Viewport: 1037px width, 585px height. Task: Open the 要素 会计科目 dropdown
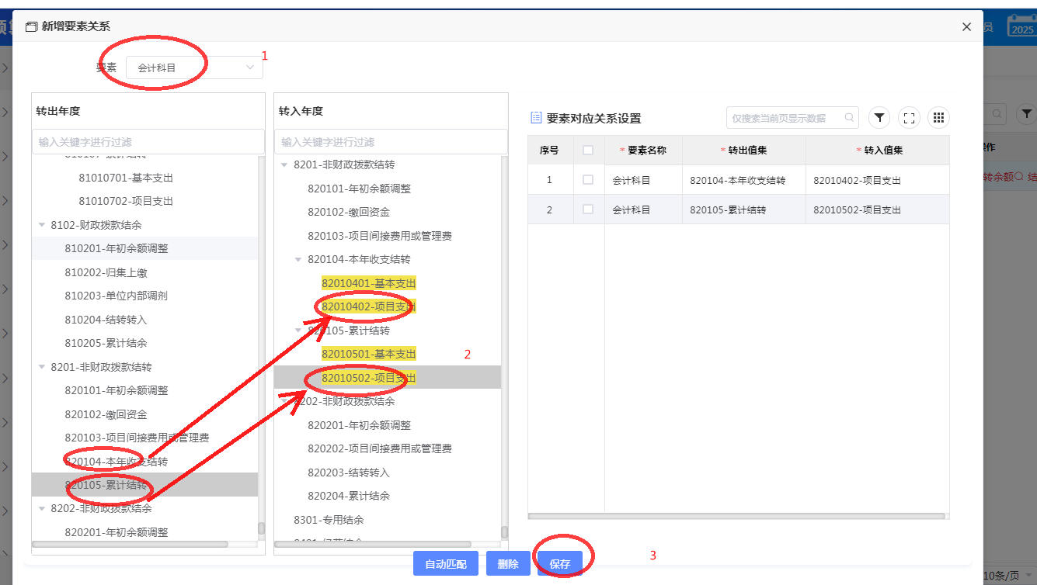194,67
